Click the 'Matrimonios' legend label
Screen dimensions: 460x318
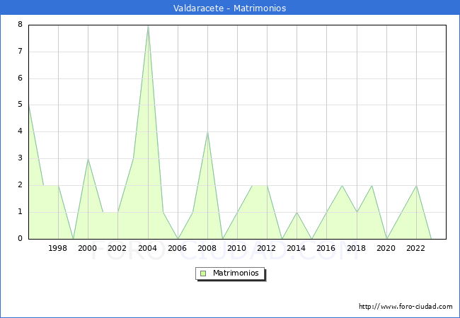click(x=236, y=273)
